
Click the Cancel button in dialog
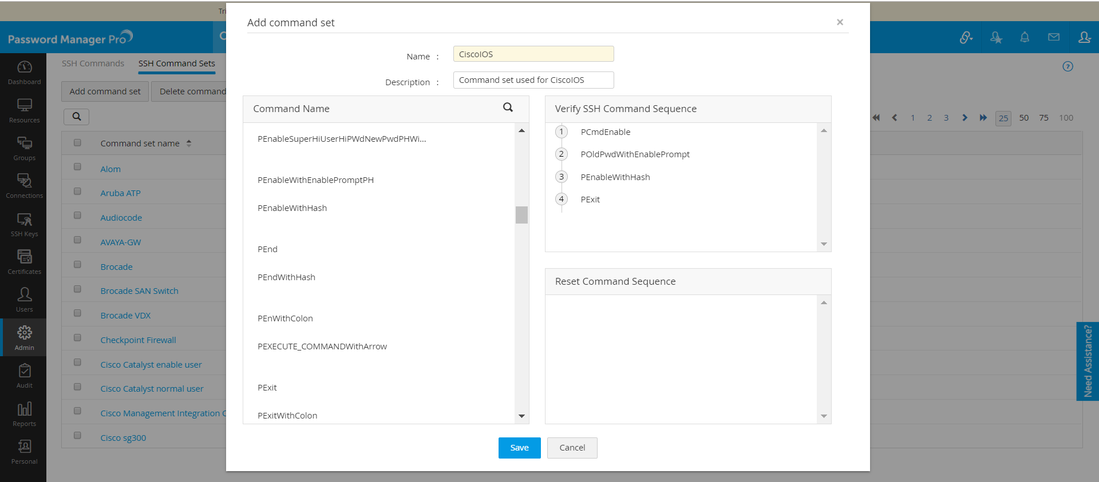(572, 448)
